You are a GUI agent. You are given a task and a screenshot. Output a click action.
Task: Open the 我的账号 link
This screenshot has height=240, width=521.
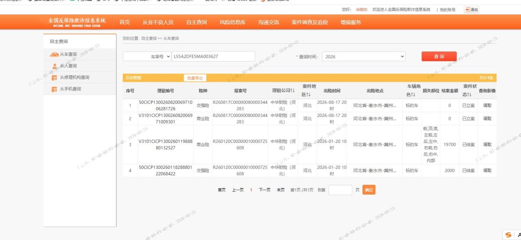pyautogui.click(x=447, y=10)
